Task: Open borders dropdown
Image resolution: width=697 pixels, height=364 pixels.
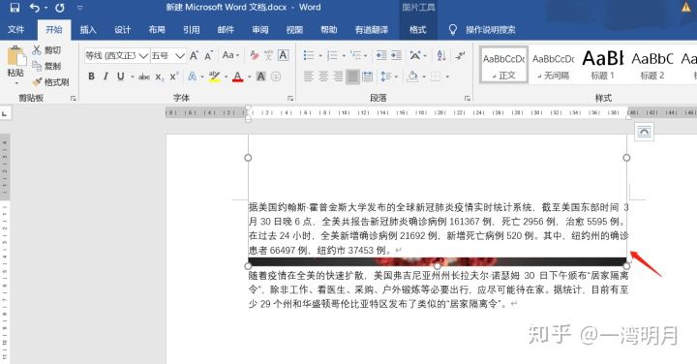Action: click(x=446, y=76)
